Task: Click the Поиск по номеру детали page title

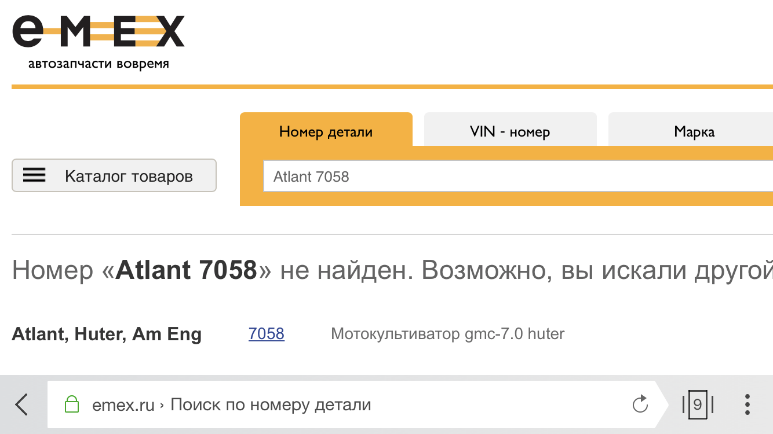Action: [x=271, y=405]
